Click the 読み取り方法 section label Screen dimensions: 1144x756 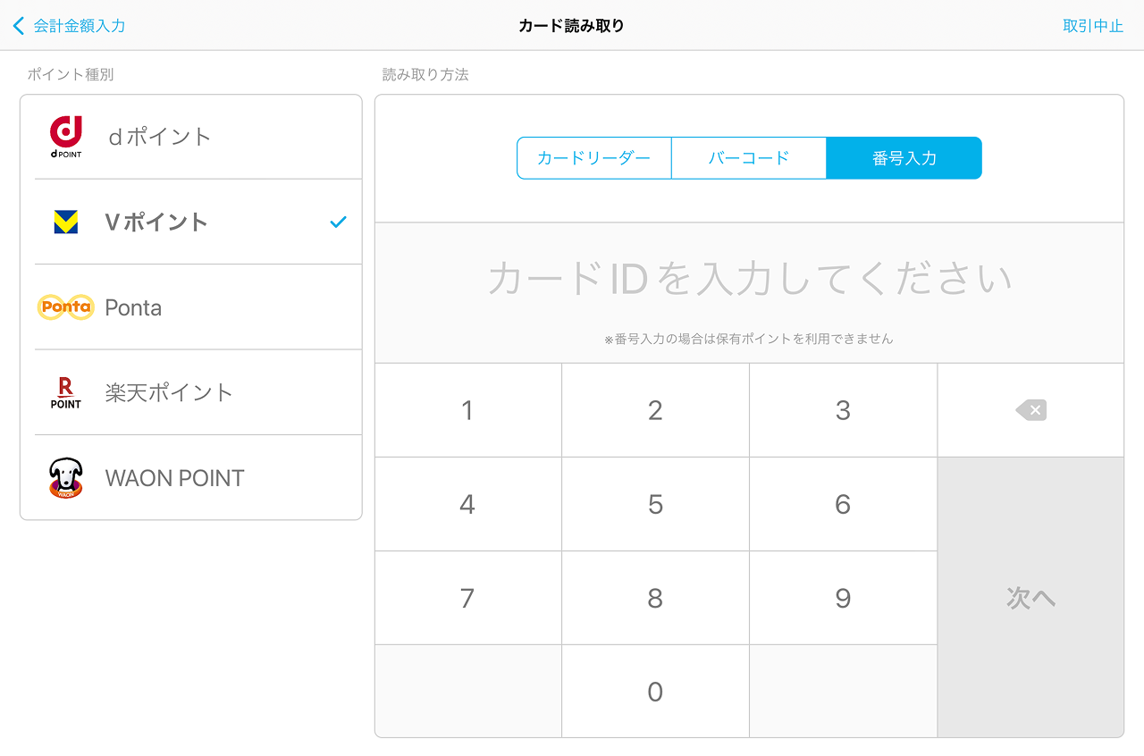(x=425, y=74)
